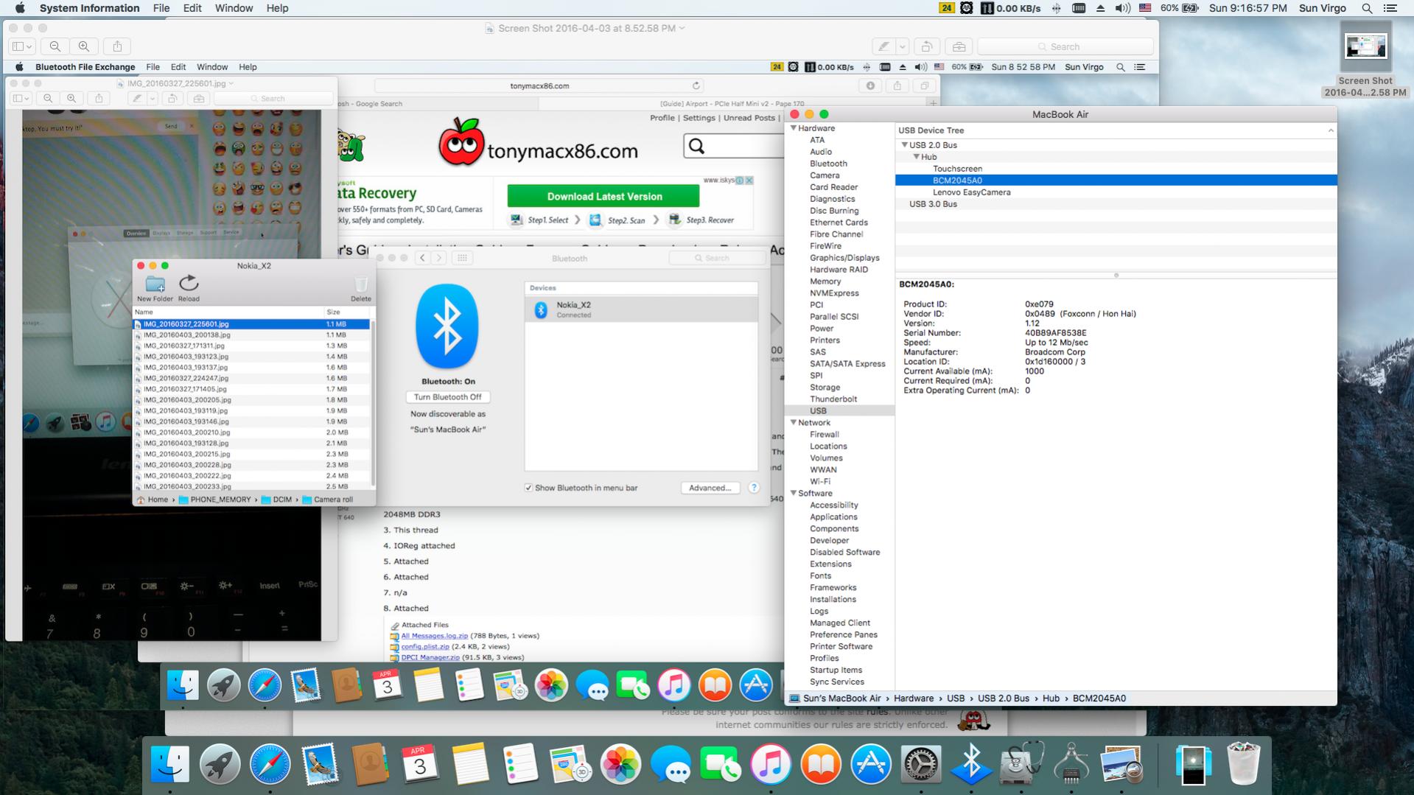
Task: Select Screen Shot file thumbnail on desktop
Action: click(1365, 46)
